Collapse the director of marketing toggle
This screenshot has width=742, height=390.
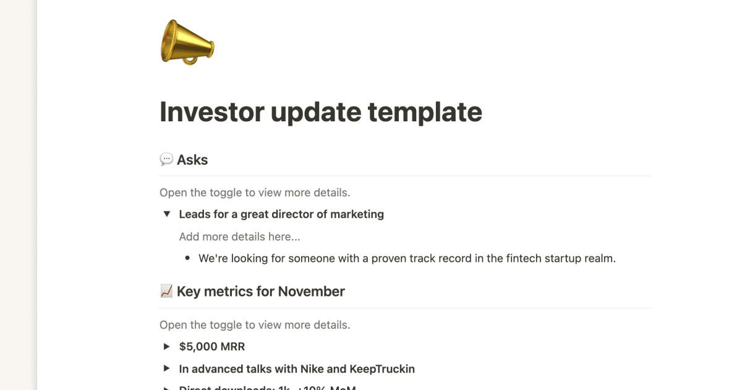(166, 214)
